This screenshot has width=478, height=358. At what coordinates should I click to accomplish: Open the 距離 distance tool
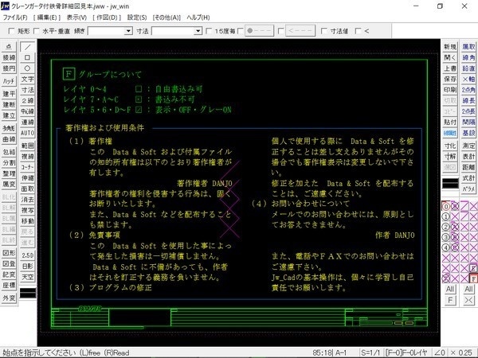tap(468, 167)
